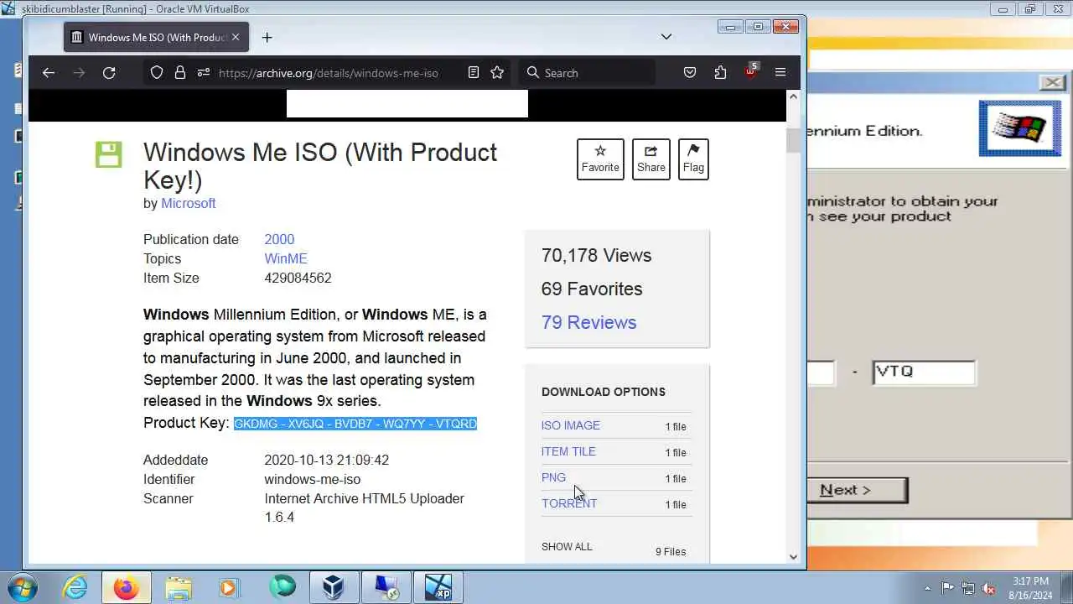
Task: Download the ISO IMAGE option
Action: (571, 425)
